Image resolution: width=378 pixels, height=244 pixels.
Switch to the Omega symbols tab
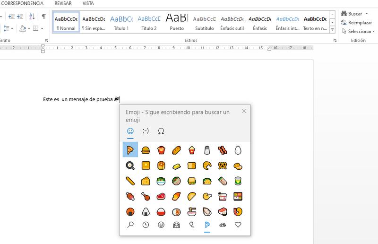(x=161, y=131)
